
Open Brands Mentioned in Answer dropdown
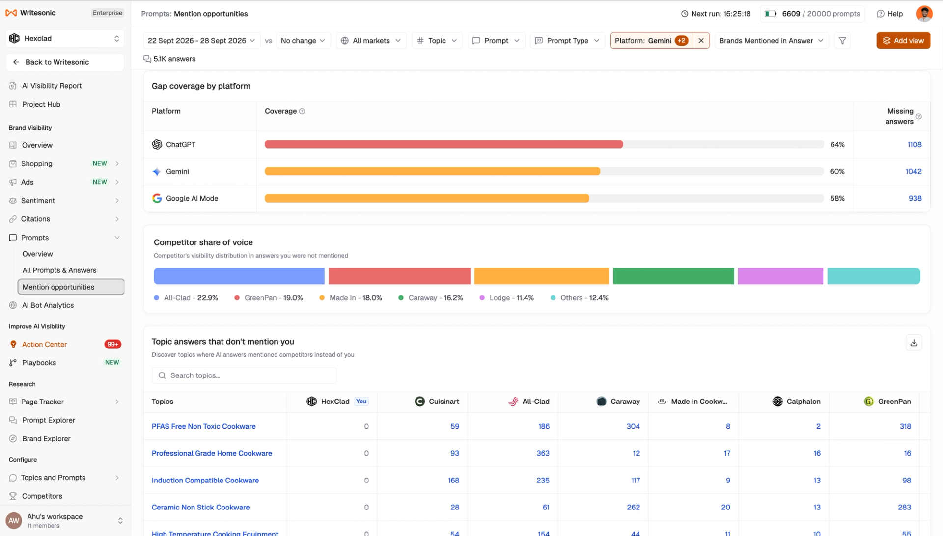[772, 41]
